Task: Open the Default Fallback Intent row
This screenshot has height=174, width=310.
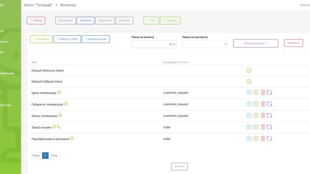Action: 46,82
